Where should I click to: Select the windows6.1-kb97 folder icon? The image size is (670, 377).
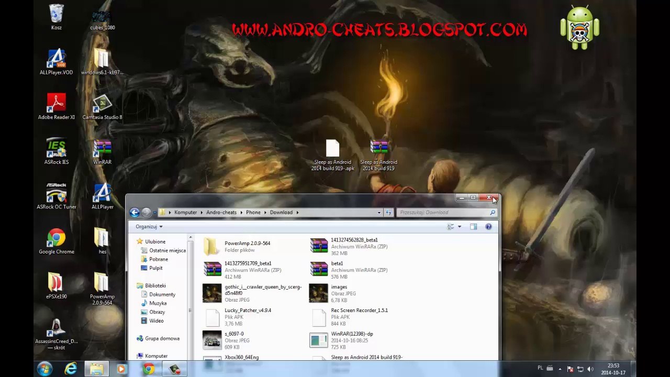click(x=102, y=62)
